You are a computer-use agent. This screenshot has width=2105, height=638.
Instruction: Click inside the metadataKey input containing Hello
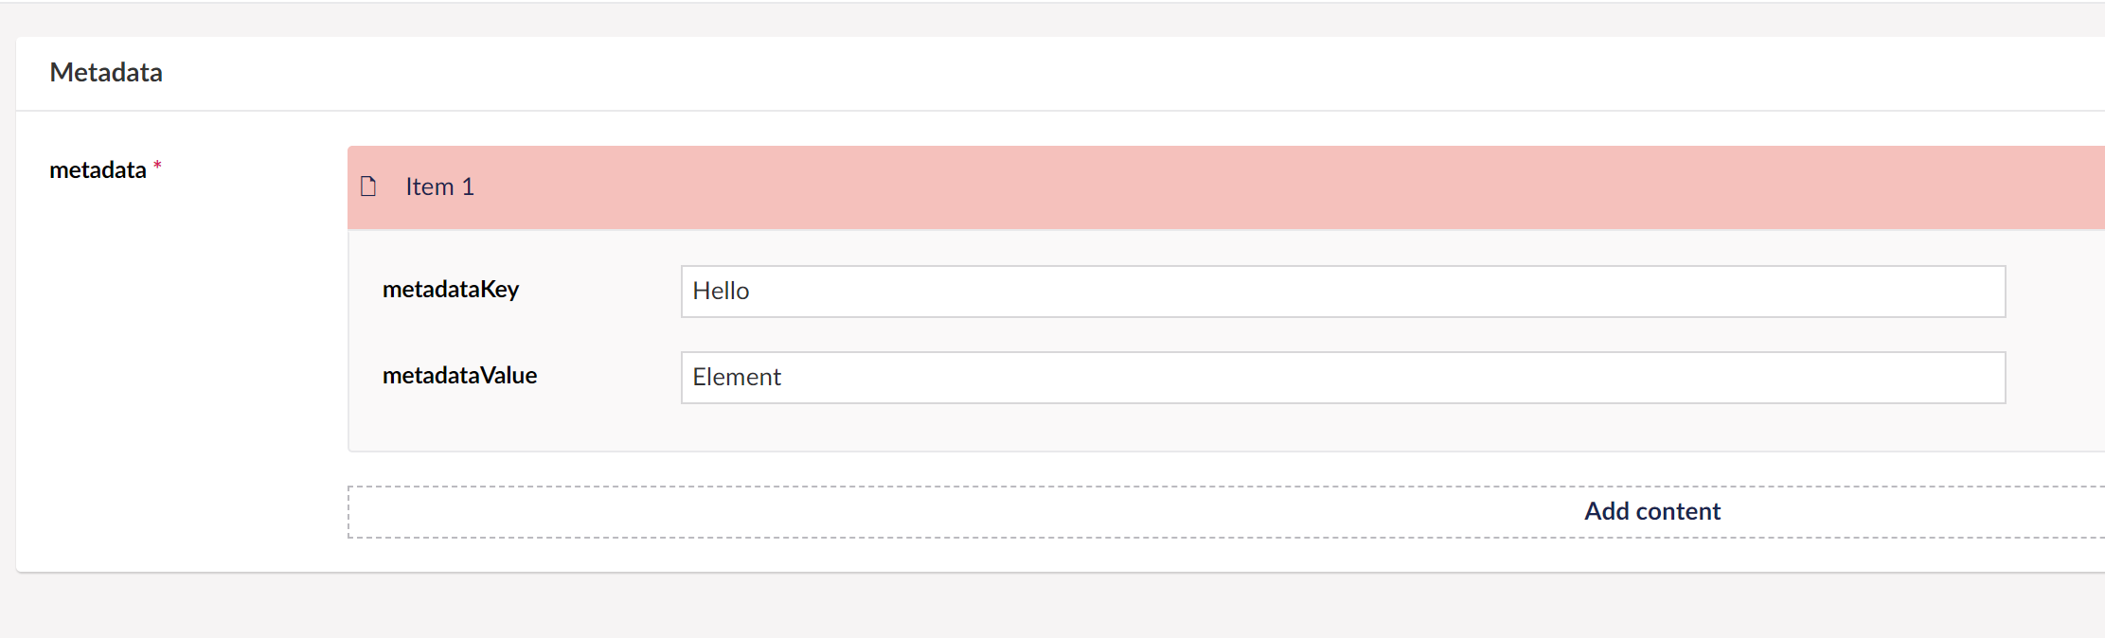tap(1326, 292)
